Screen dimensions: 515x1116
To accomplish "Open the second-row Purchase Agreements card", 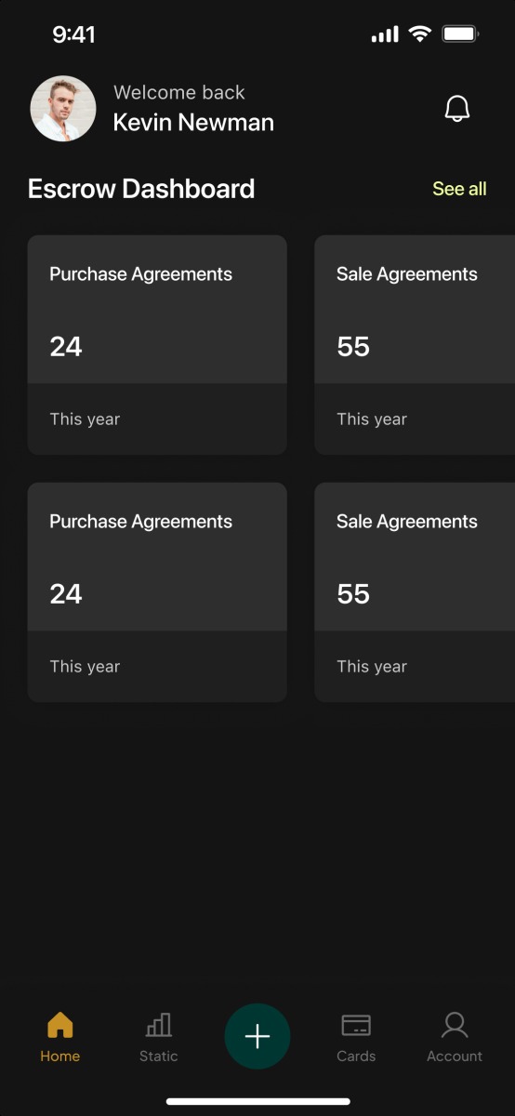I will pos(157,592).
